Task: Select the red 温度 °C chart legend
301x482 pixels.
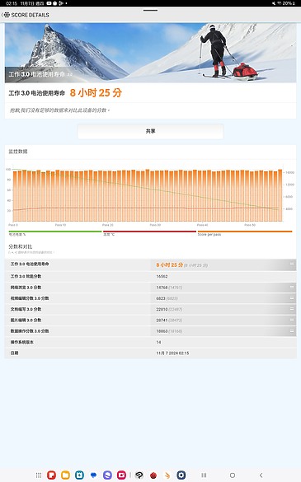Action: [x=149, y=233]
